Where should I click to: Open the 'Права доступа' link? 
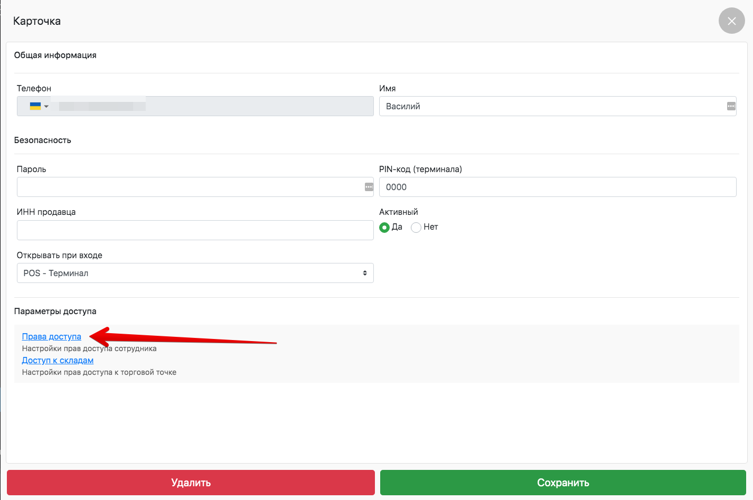pos(51,337)
